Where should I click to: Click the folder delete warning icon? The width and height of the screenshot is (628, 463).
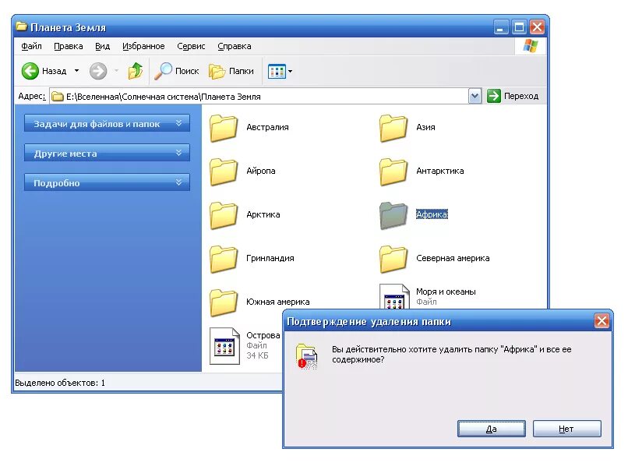tap(306, 356)
